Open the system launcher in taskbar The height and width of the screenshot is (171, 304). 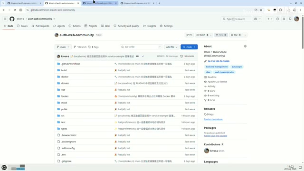(x=4, y=167)
